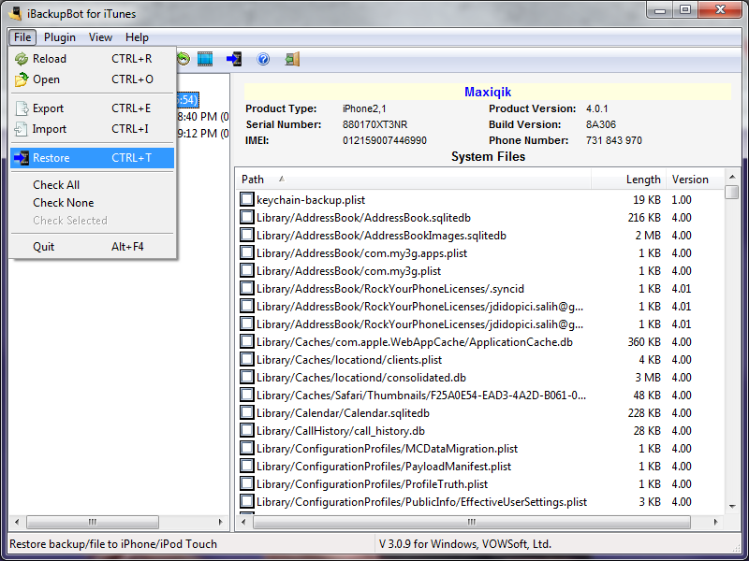Check the Calendar.sqlitedb checkbox
The width and height of the screenshot is (749, 561).
[247, 412]
